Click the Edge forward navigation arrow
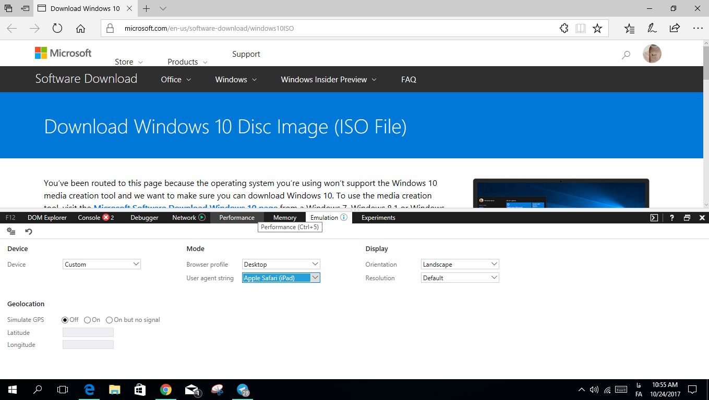Image resolution: width=709 pixels, height=400 pixels. 35,29
